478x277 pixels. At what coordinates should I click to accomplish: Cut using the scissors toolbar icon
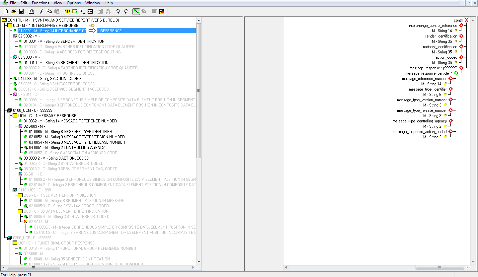[42, 11]
